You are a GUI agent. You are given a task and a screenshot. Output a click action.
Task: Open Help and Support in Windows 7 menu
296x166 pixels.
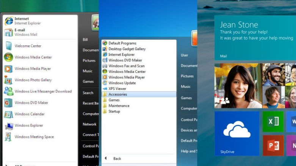click(x=189, y=151)
